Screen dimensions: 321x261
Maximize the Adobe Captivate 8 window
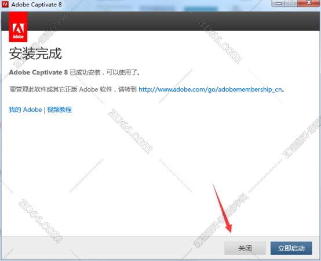(291, 3)
